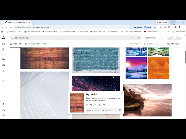This screenshot has height=139, width=186.
Task: Reload the page
Action: [11, 27]
